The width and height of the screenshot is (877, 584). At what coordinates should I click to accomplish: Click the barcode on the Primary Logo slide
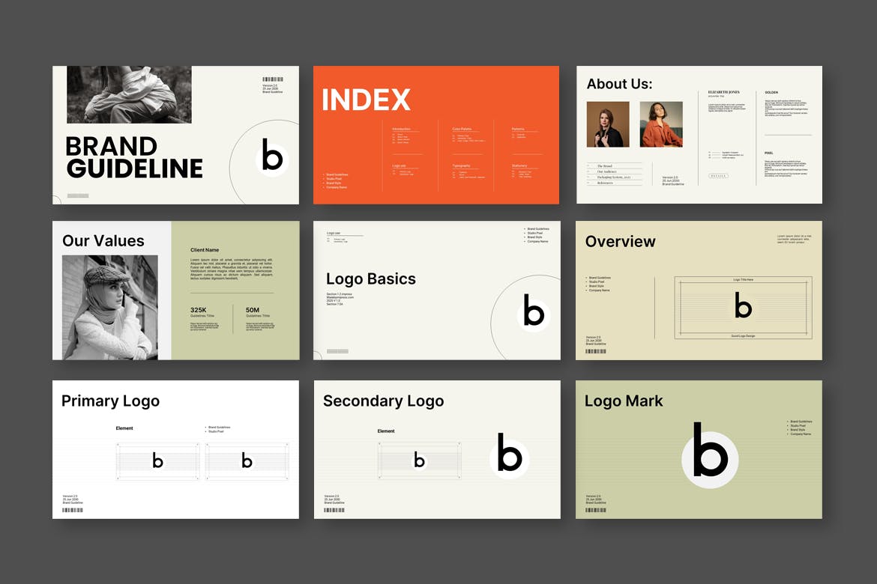[72, 510]
